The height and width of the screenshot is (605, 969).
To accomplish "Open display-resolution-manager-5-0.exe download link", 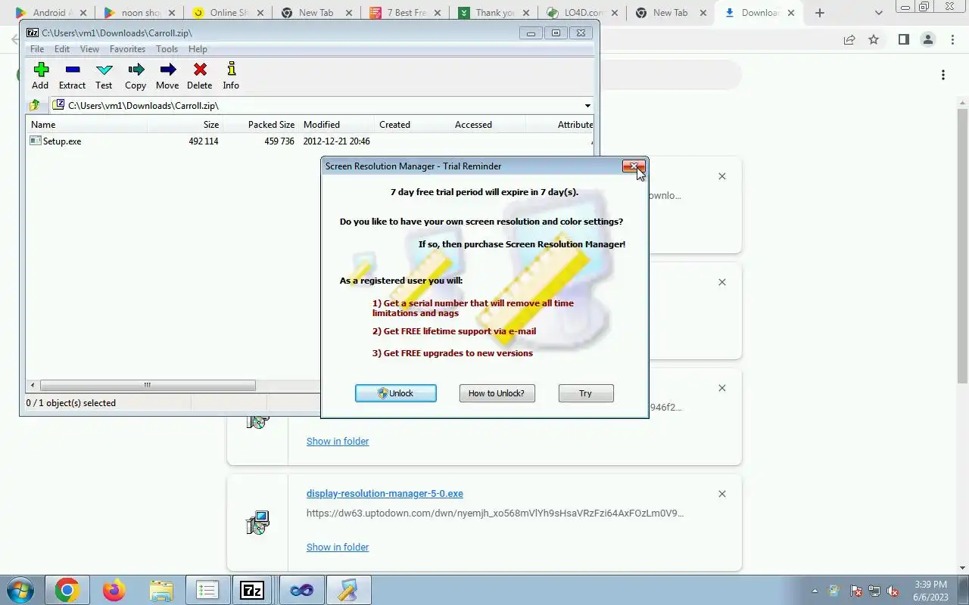I will pos(385,493).
